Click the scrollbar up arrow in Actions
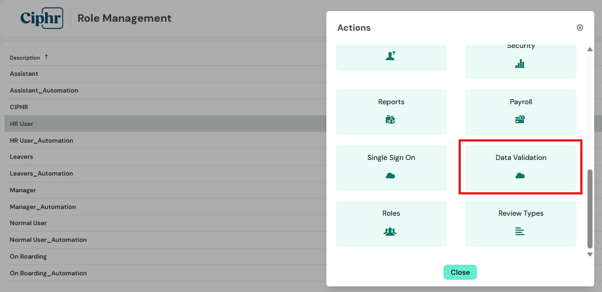The image size is (602, 292). pyautogui.click(x=590, y=49)
